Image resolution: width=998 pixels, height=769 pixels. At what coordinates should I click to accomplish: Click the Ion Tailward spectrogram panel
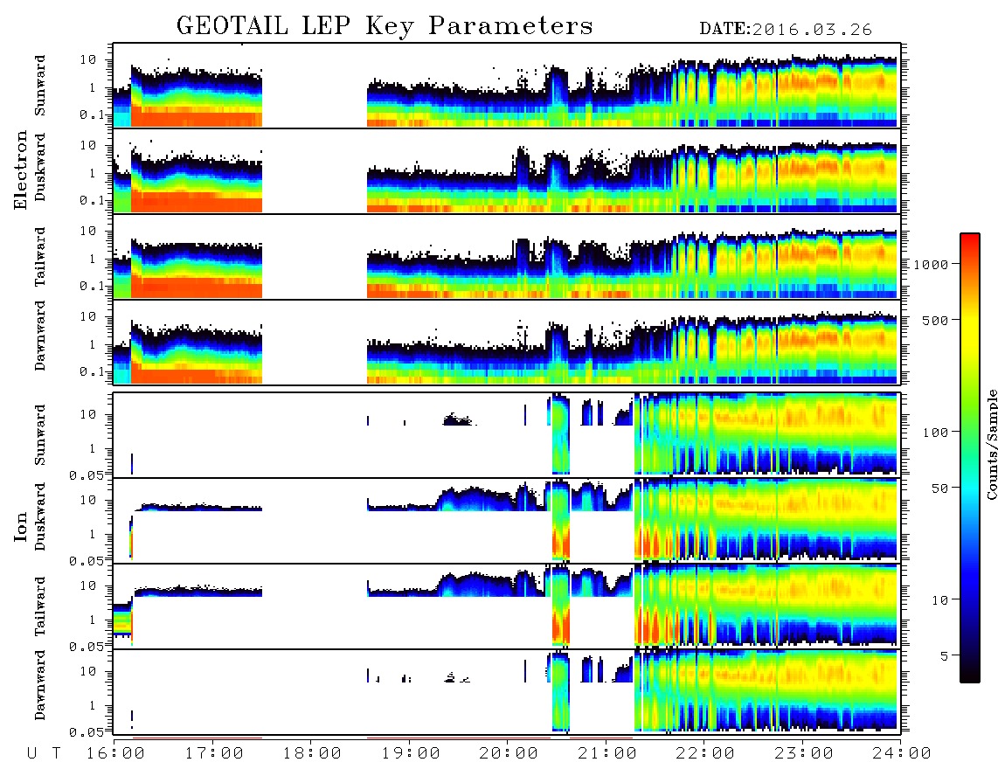[507, 606]
